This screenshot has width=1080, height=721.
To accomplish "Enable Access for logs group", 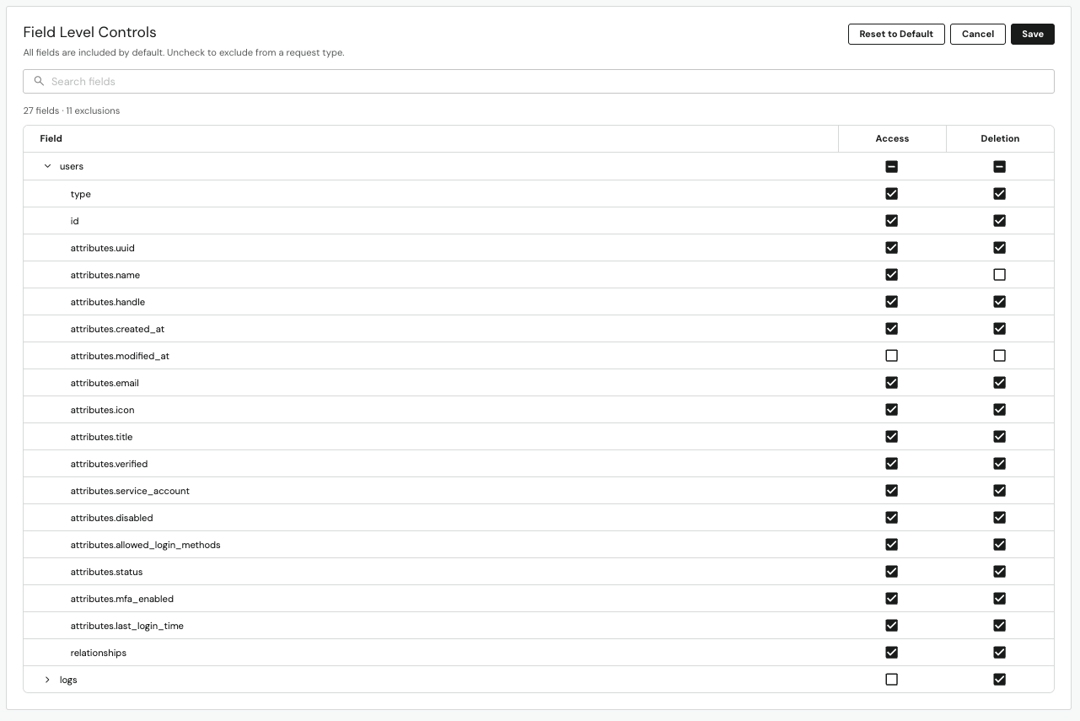I will point(892,680).
